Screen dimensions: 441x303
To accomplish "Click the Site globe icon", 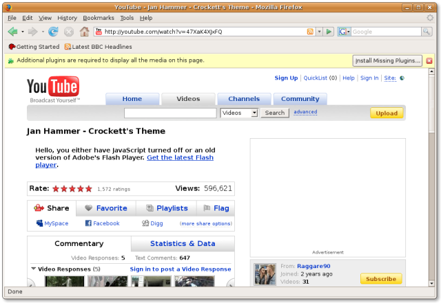I will pos(402,78).
